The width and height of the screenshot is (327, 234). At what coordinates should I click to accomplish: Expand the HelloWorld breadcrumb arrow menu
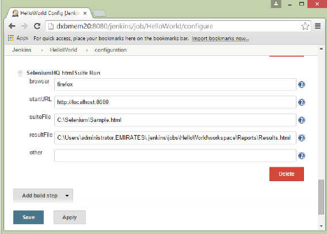tap(87, 50)
